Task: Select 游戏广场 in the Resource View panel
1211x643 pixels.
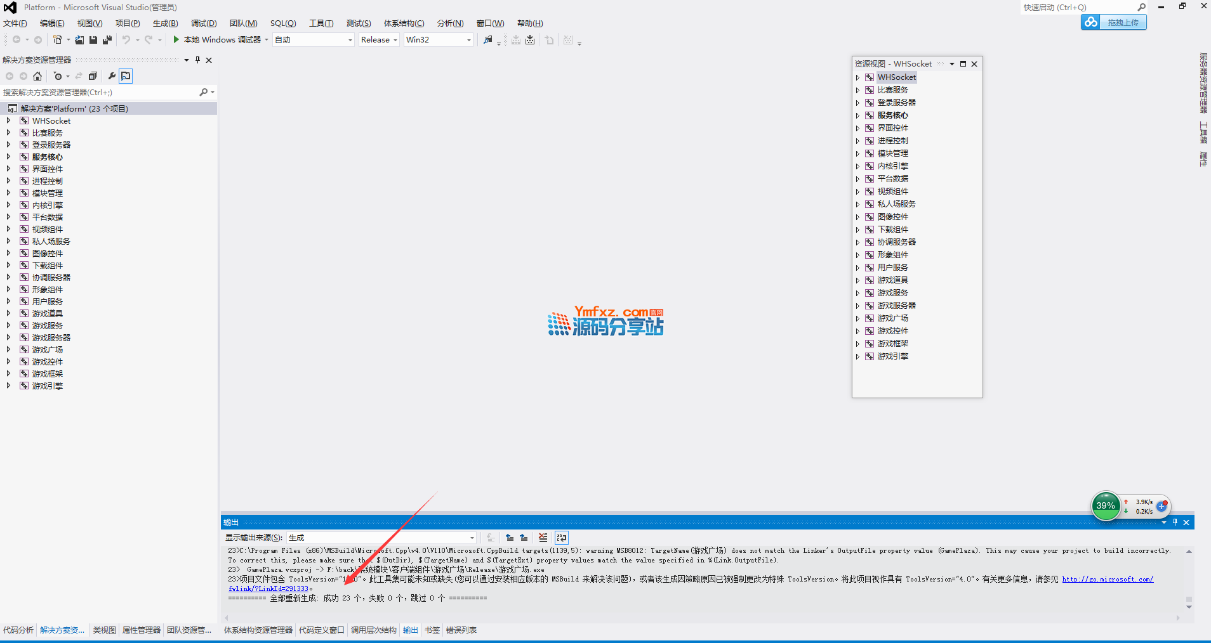Action: [892, 318]
